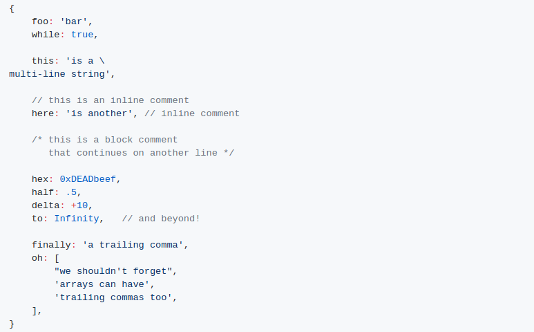Click the '// this is an inline comment' line

click(111, 100)
